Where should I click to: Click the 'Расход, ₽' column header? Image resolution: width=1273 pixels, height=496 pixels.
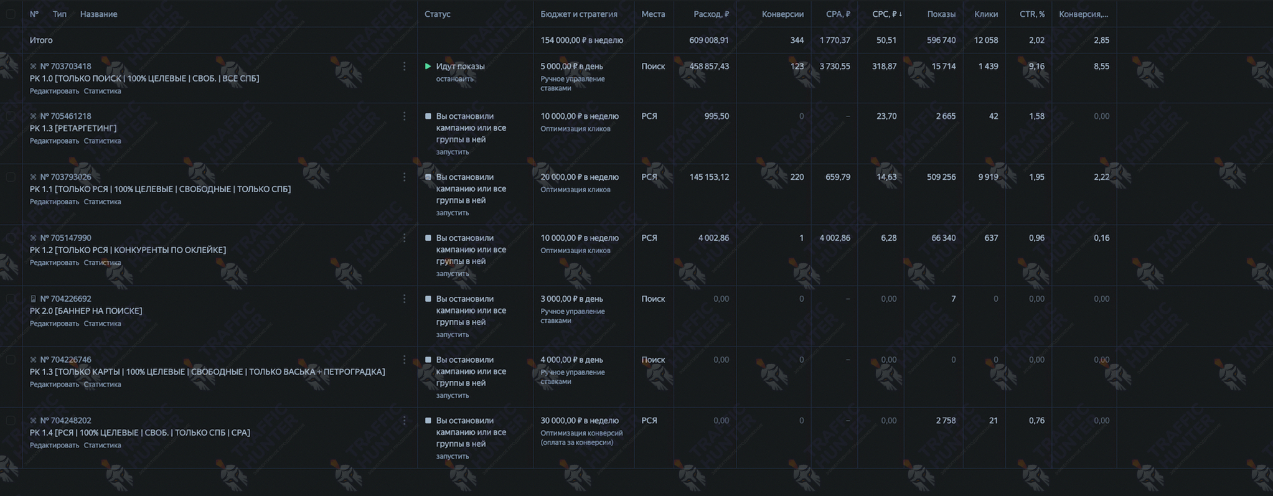pyautogui.click(x=711, y=14)
